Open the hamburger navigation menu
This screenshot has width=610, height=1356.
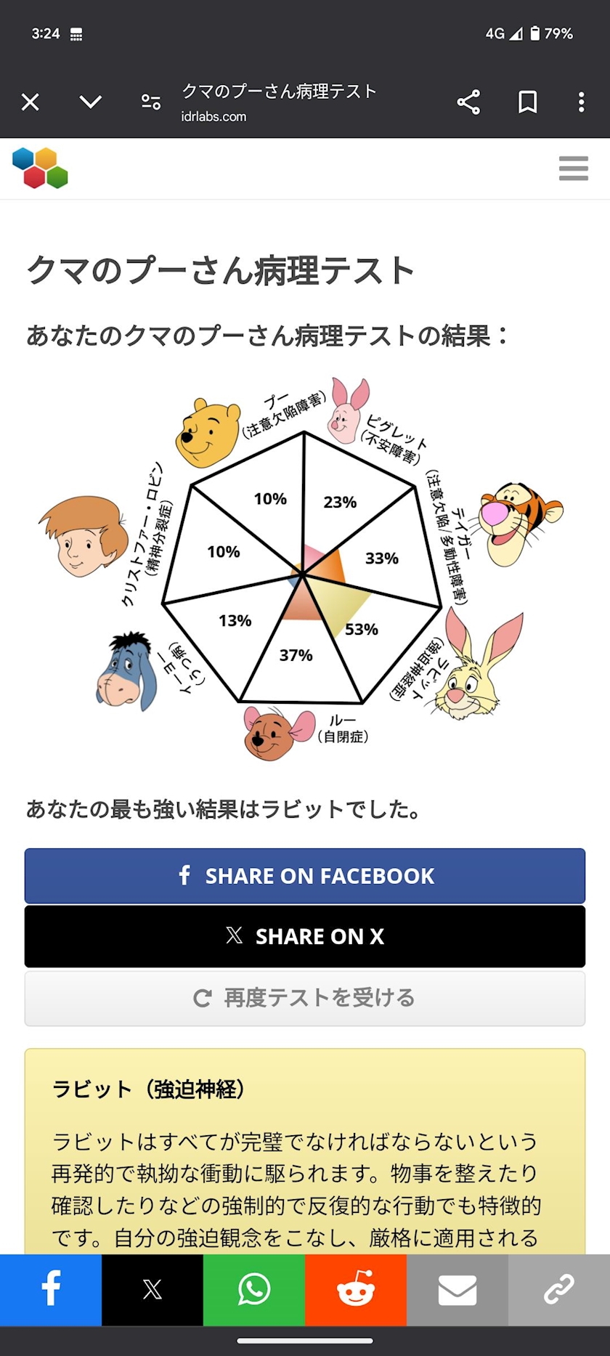click(x=573, y=169)
